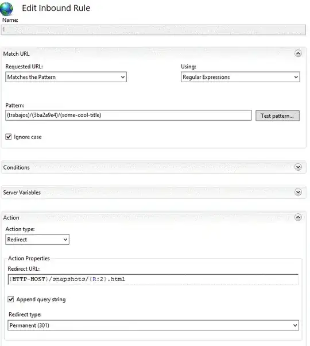Expand the Conditions section chevron
This screenshot has height=346, width=310.
click(x=298, y=167)
